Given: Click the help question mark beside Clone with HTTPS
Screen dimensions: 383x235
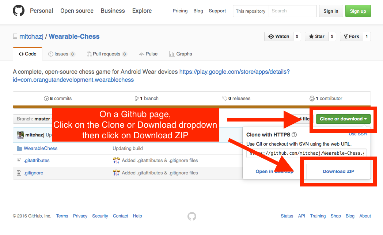Looking at the screenshot, I should pos(294,135).
